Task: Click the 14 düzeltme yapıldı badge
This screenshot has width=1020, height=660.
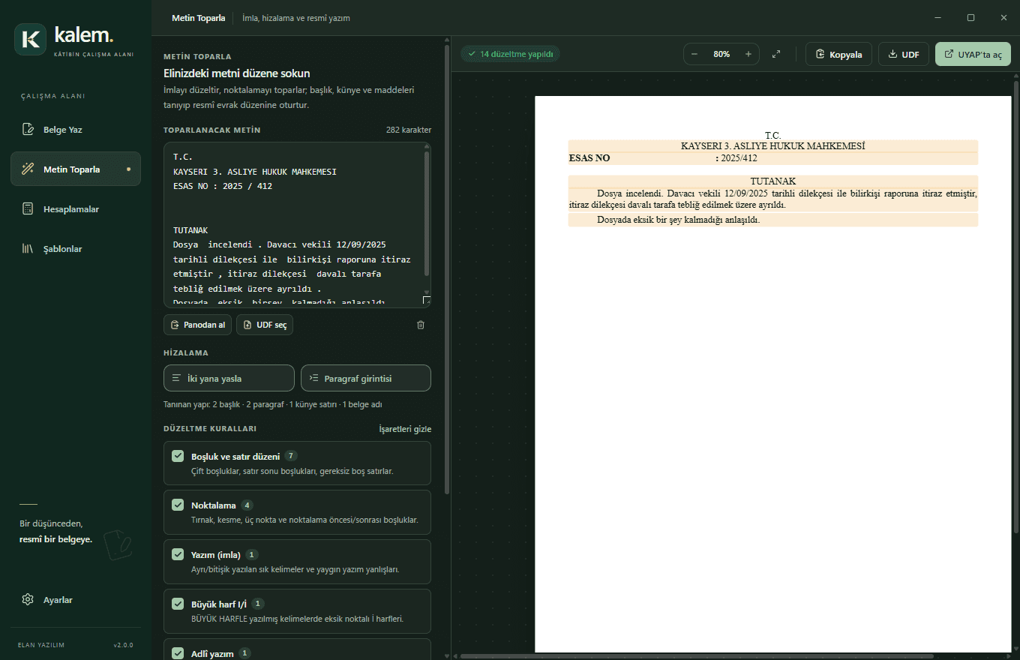Action: click(510, 54)
